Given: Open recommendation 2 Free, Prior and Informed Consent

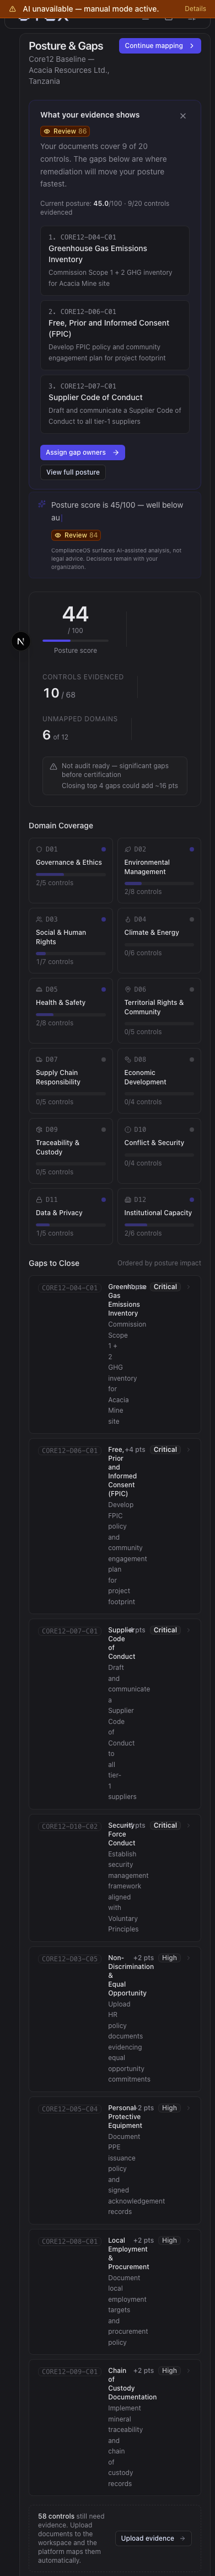Looking at the screenshot, I should (115, 335).
